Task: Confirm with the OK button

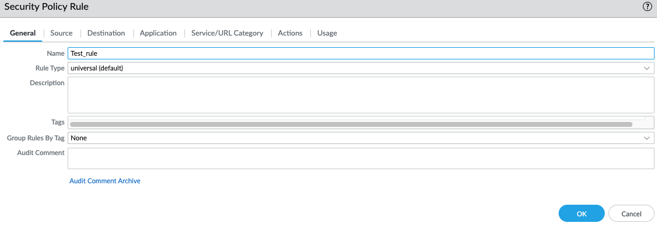Action: pos(581,213)
